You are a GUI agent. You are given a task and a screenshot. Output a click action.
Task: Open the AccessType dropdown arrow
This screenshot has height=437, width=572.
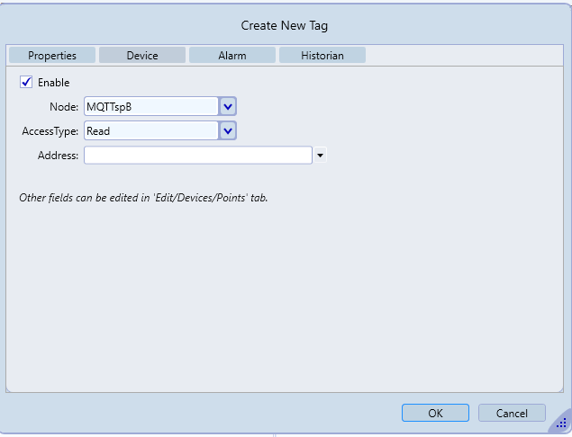click(228, 131)
